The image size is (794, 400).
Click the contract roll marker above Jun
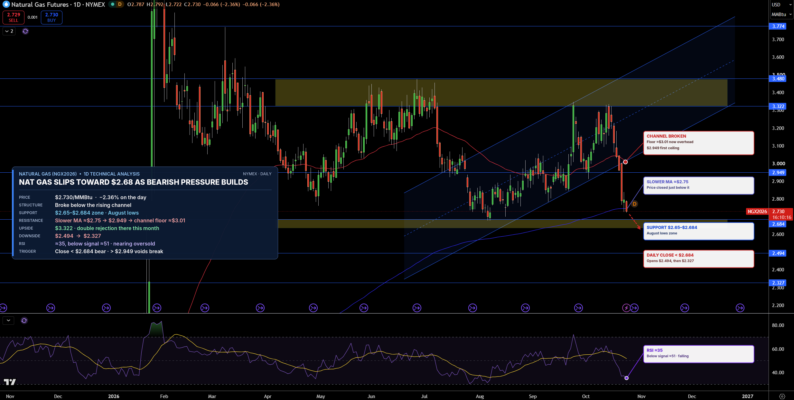point(364,308)
